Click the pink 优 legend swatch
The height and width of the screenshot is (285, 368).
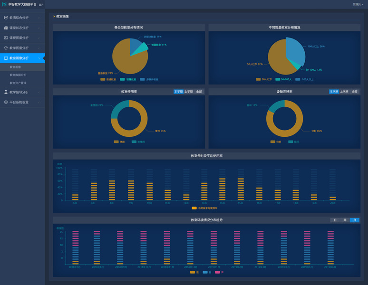click(x=217, y=272)
